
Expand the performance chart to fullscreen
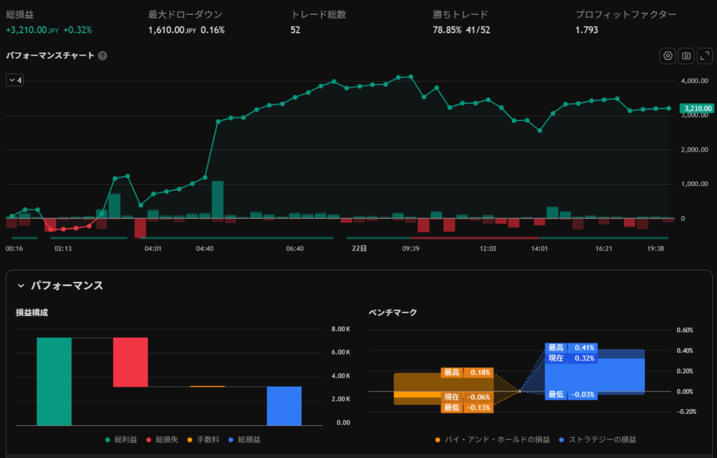point(704,56)
